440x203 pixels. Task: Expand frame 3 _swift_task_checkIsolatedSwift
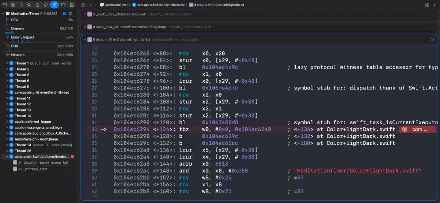click(x=85, y=14)
